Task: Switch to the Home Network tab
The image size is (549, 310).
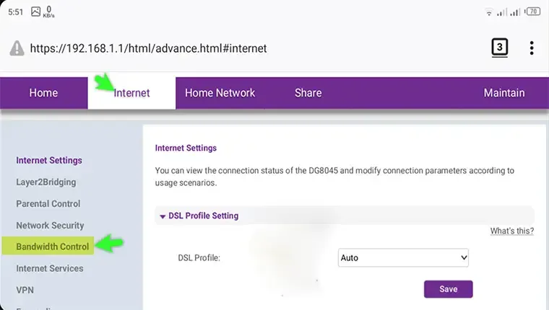Action: [220, 93]
